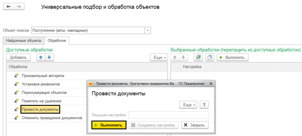Click the Текущая настройка input field
302x136 pixels.
pyautogui.click(x=168, y=115)
